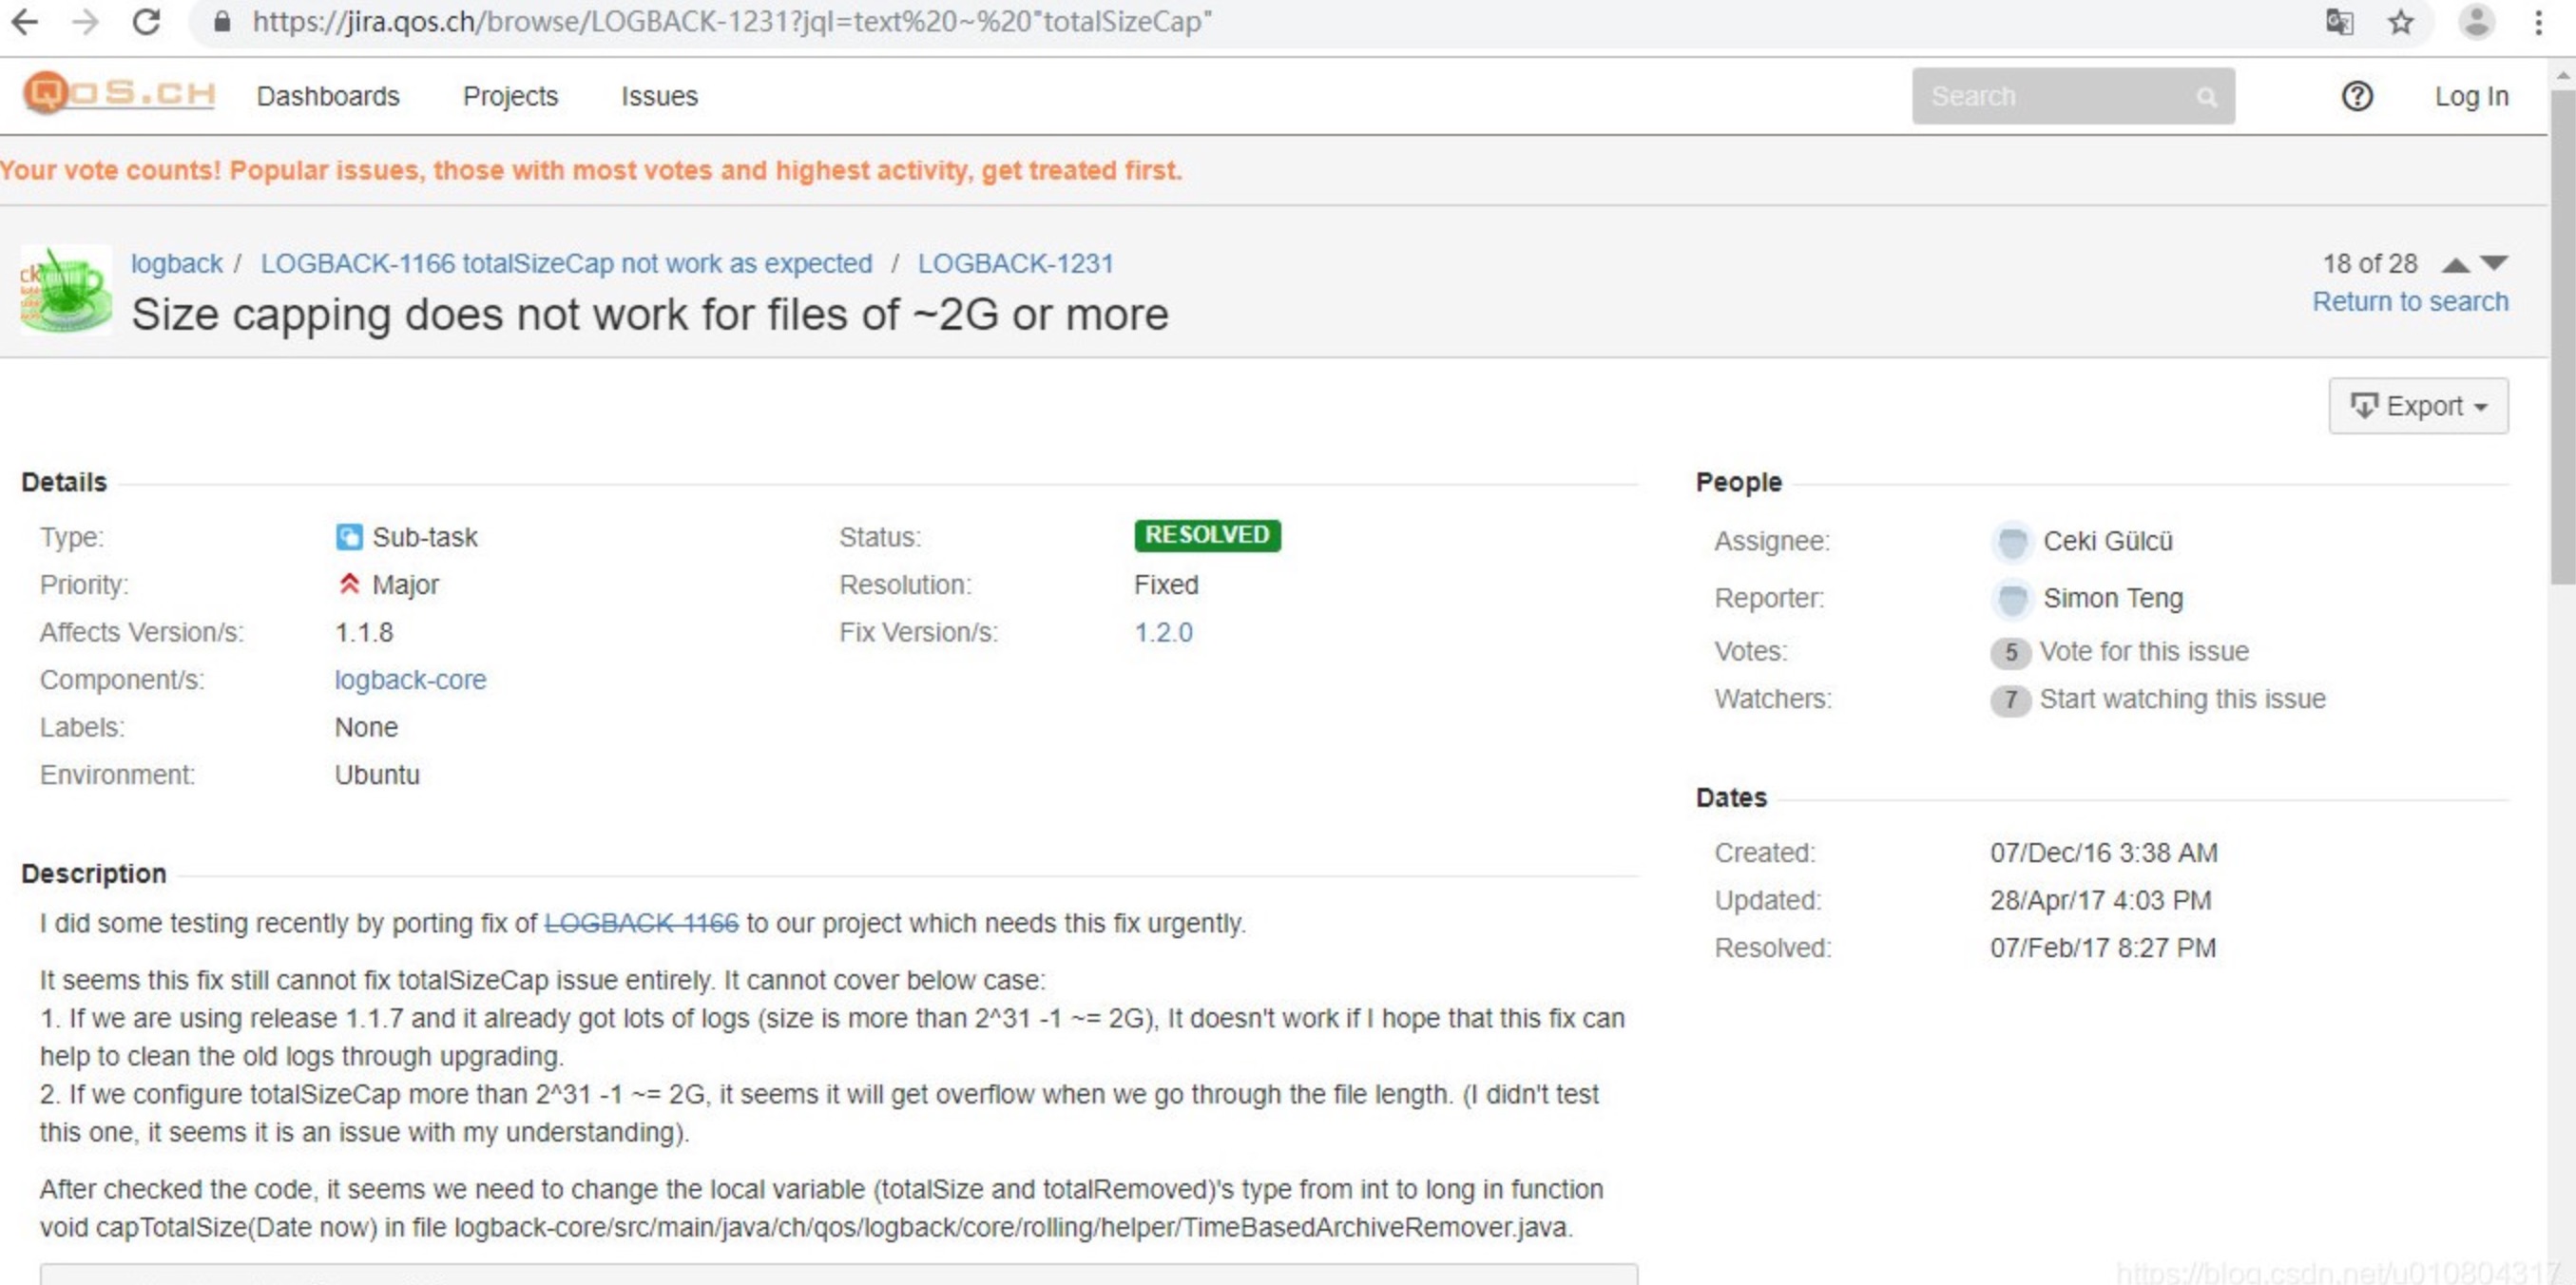2576x1285 pixels.
Task: Click the logback project teacup avatar
Action: [x=66, y=289]
